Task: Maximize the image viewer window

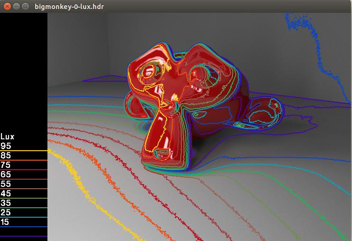Action: click(25, 6)
